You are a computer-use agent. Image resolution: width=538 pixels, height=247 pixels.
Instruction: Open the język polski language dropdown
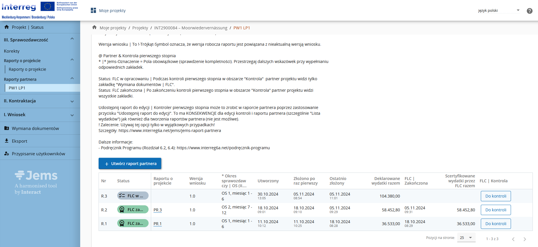(499, 11)
